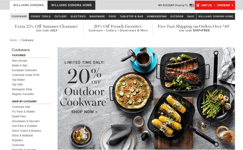Open Free Fast Shipping promo
243x150 pixels.
194,28
